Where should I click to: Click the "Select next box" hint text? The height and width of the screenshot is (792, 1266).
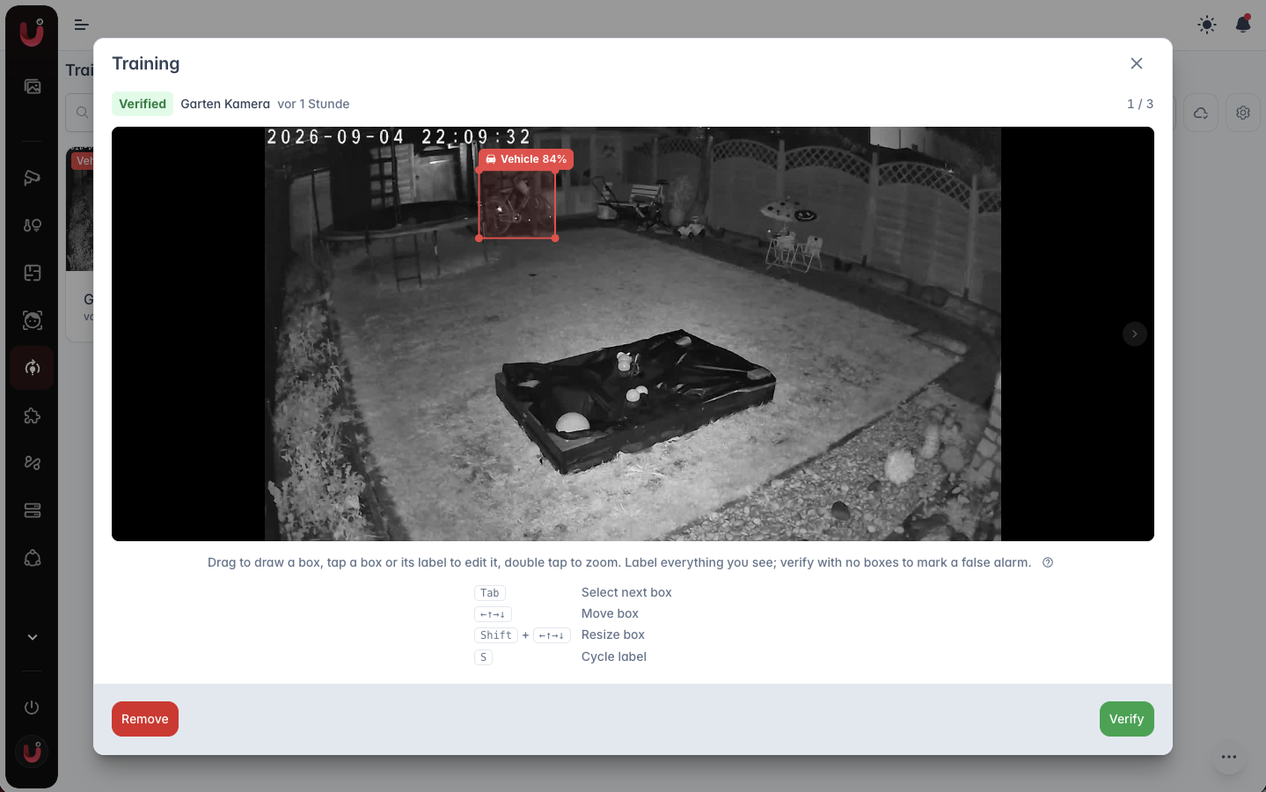click(626, 592)
